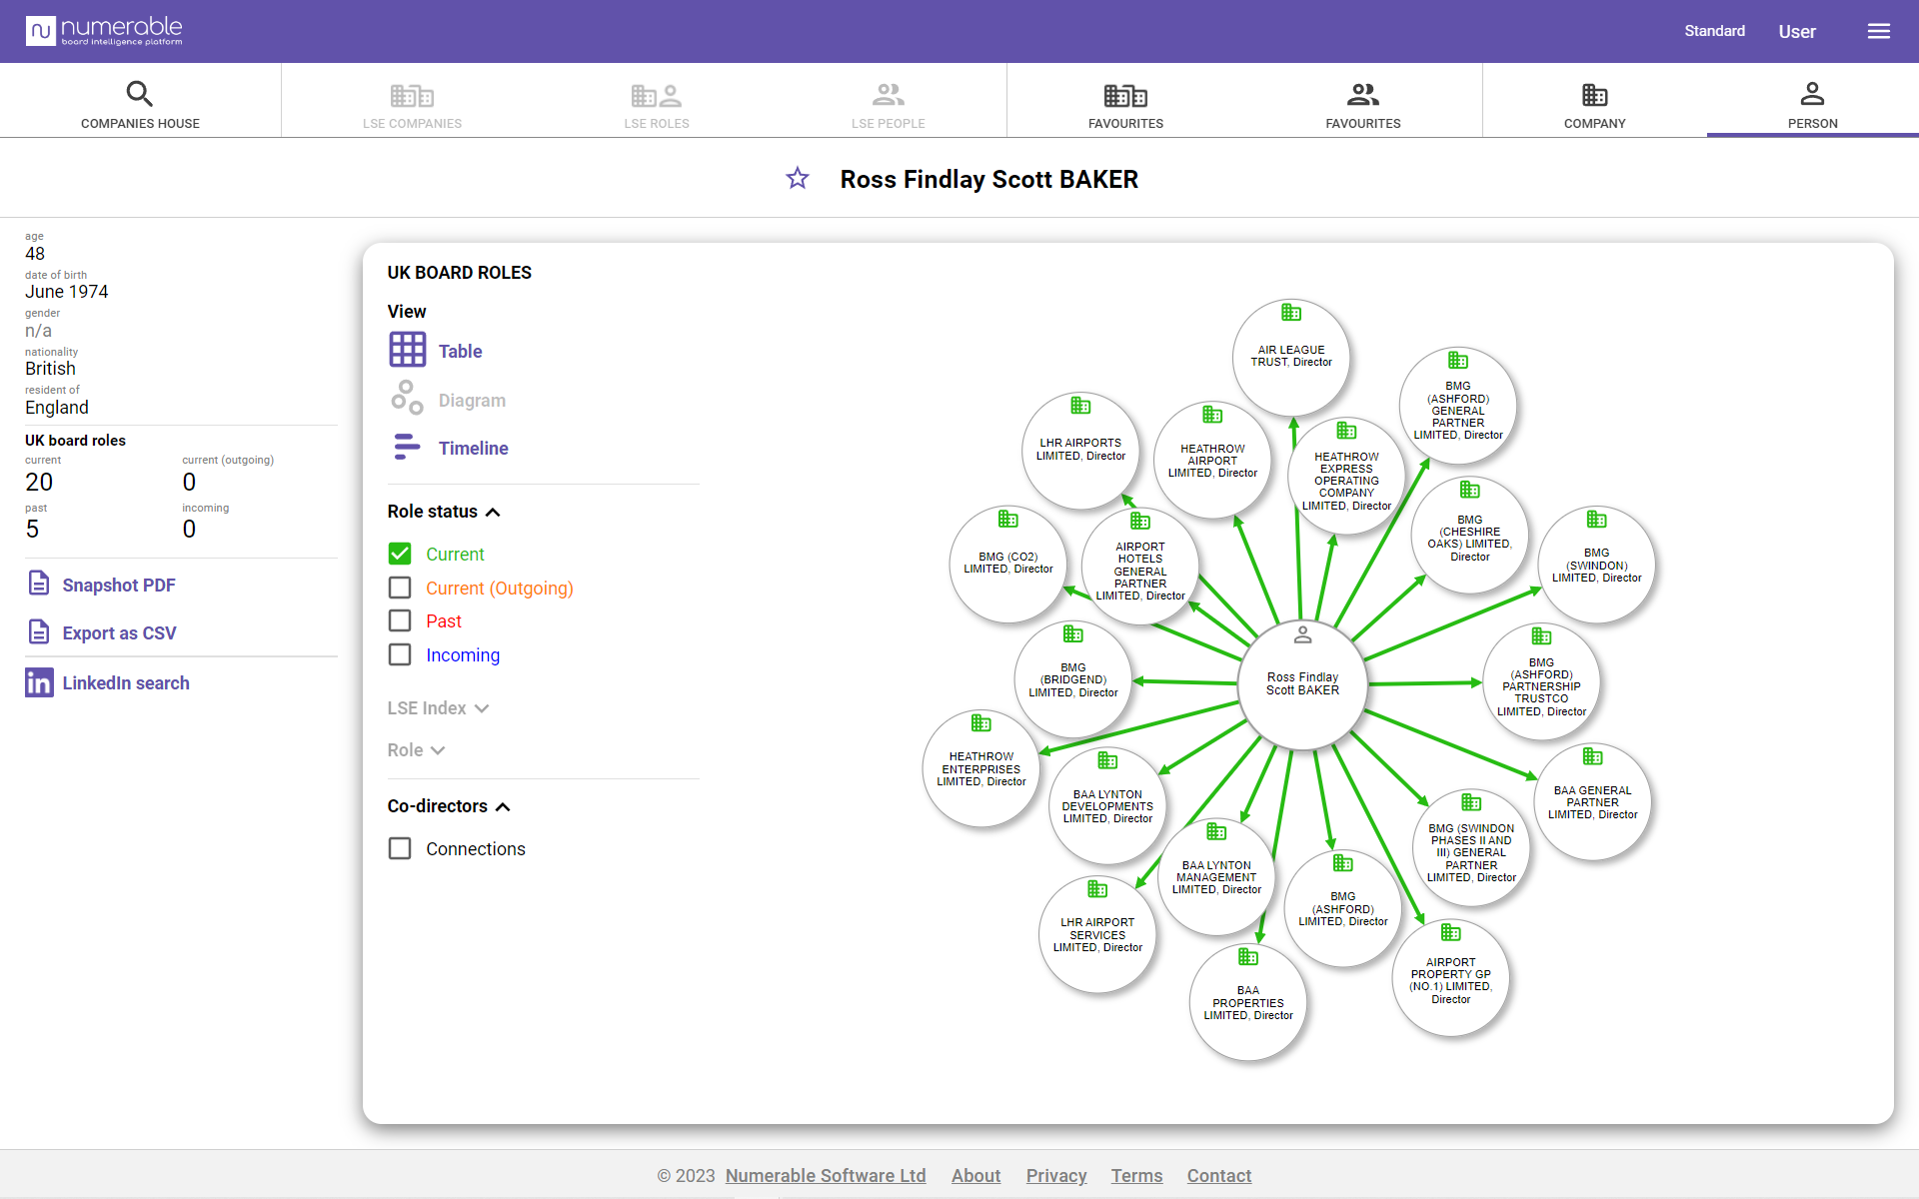
Task: Open the Privacy link
Action: pos(1056,1175)
